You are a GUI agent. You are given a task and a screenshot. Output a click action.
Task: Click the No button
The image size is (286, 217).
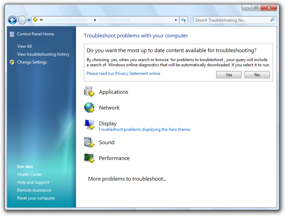(257, 75)
